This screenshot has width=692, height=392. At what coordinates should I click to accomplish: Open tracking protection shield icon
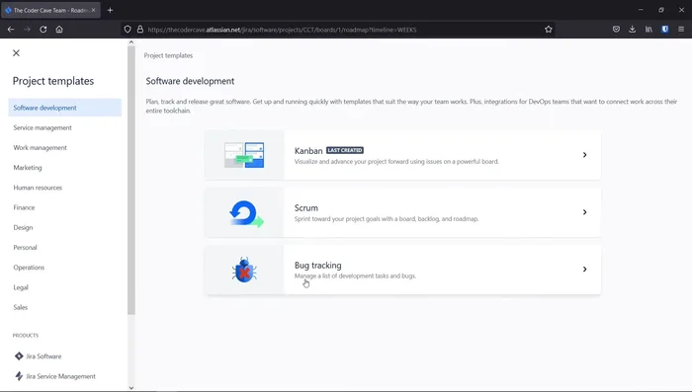128,30
